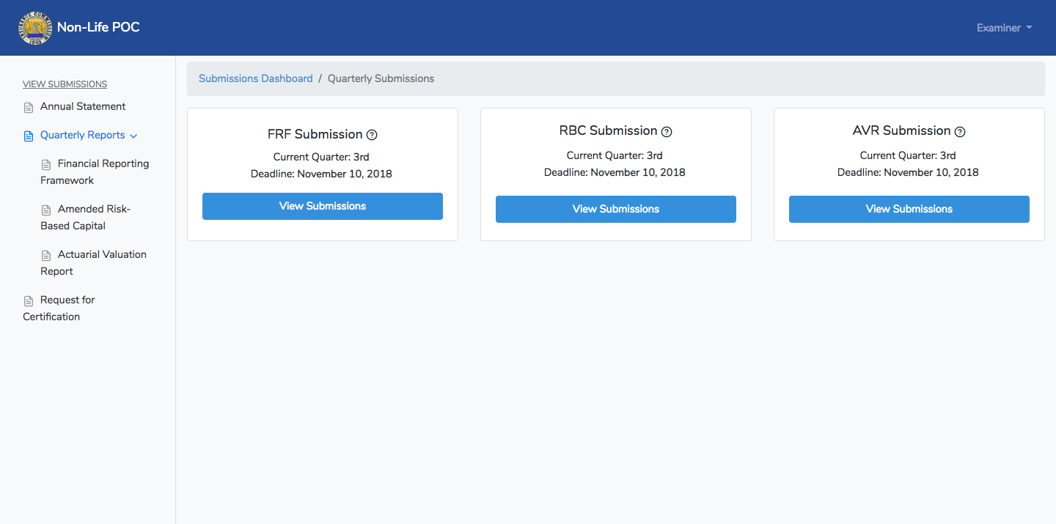Screen dimensions: 1056x524
Task: Open Annual Statement in sidebar
Action: [x=83, y=106]
